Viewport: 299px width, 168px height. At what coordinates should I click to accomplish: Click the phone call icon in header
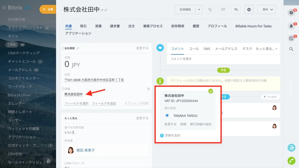coord(210,10)
